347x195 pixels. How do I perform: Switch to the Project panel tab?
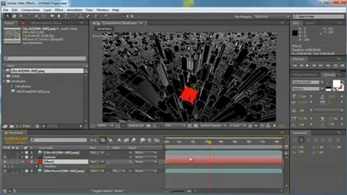(x=10, y=23)
